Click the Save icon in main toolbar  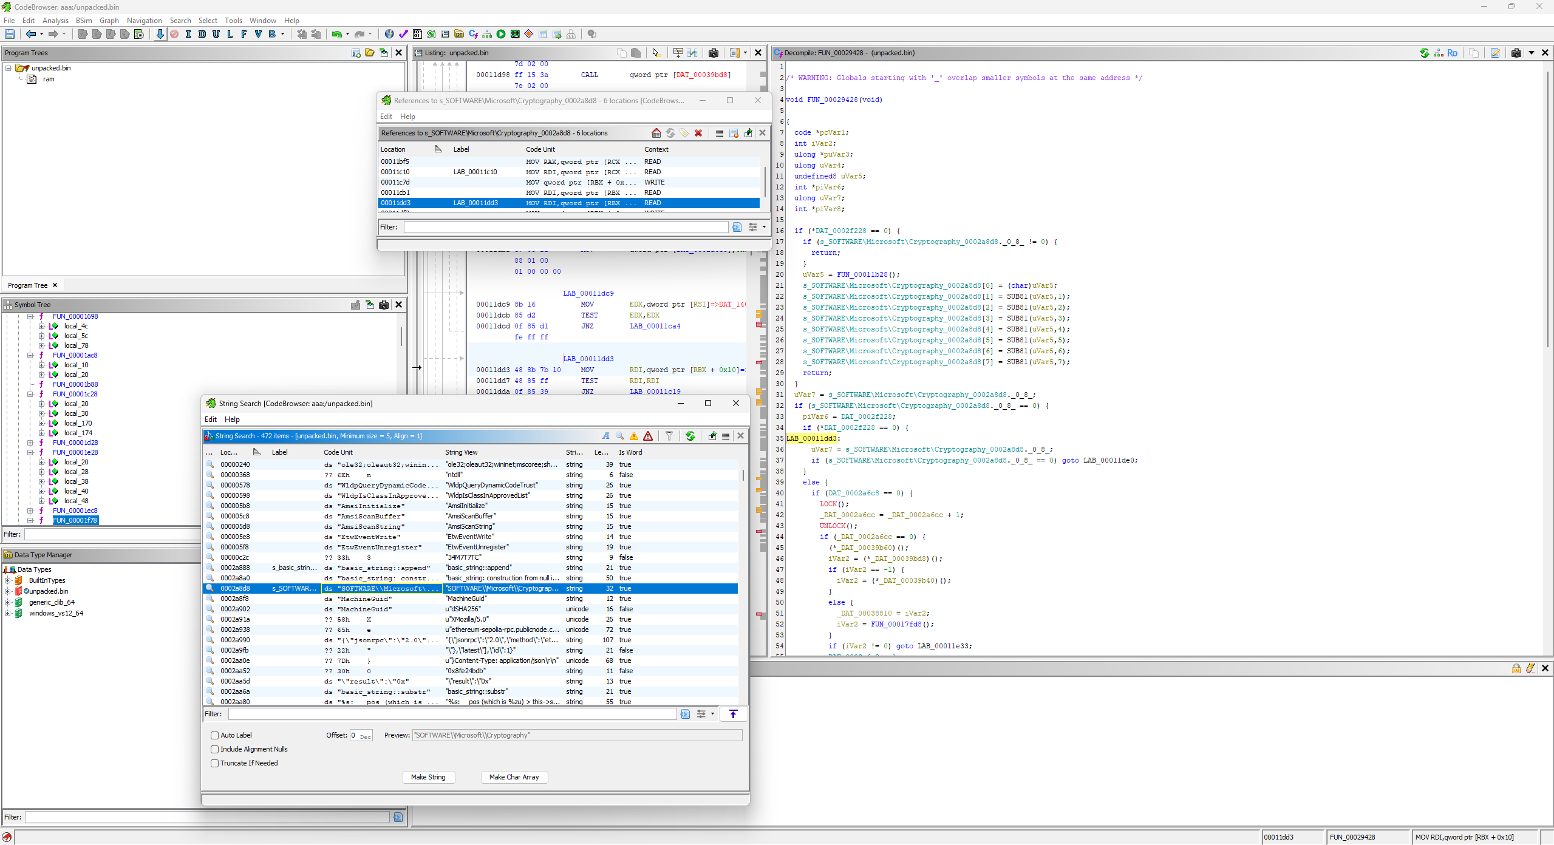(x=9, y=34)
